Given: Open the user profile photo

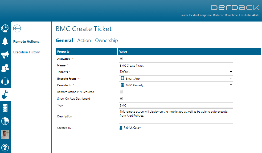Looking at the screenshot, I should point(5,134).
